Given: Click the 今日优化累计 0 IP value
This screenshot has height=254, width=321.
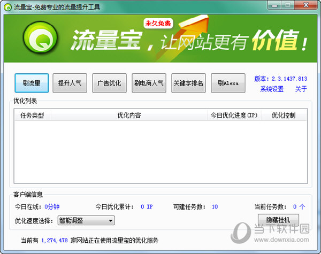Looking at the screenshot, I should [x=147, y=207].
